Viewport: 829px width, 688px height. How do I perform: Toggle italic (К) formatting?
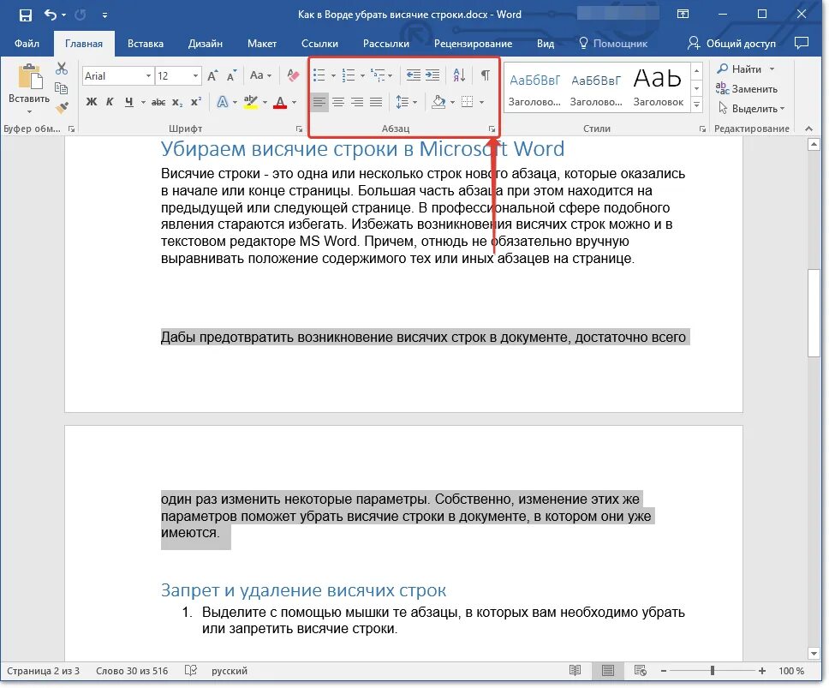pyautogui.click(x=110, y=102)
